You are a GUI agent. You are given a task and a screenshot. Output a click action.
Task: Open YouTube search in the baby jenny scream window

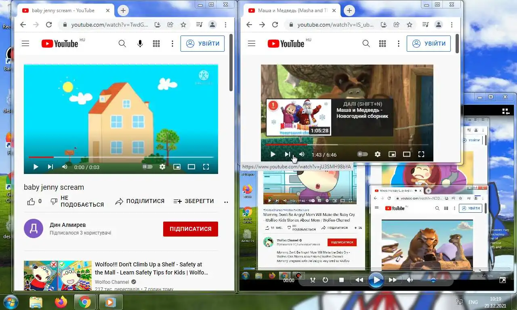pyautogui.click(x=122, y=44)
